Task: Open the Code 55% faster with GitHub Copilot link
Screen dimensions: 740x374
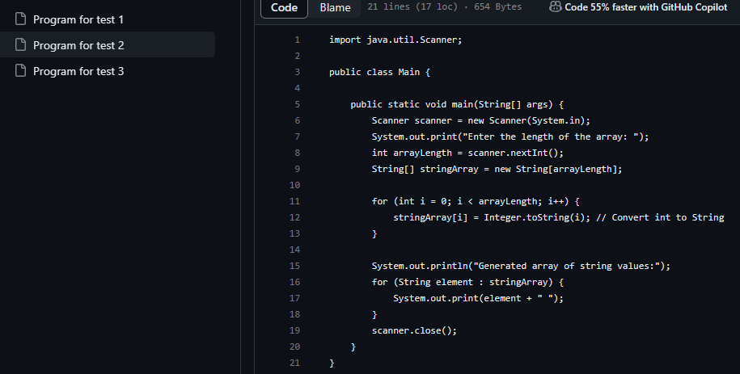Action: point(645,7)
